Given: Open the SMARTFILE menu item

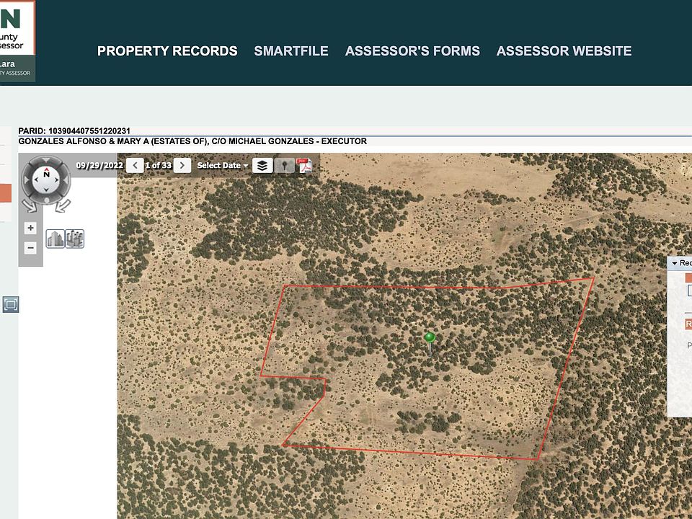Looking at the screenshot, I should point(291,50).
